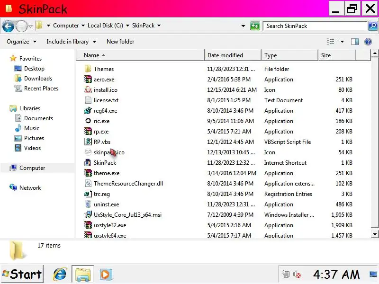Open the Help question mark icon
379x284 pixels.
(x=368, y=42)
